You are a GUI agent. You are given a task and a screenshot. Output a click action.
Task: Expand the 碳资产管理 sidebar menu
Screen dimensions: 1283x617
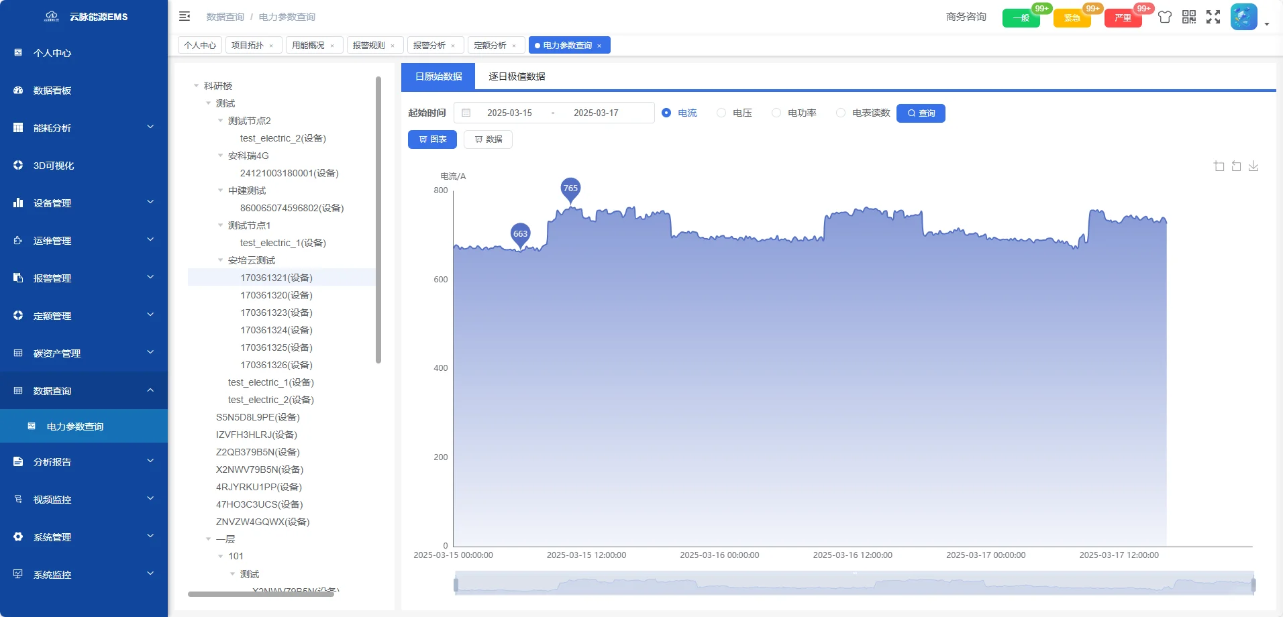(84, 353)
